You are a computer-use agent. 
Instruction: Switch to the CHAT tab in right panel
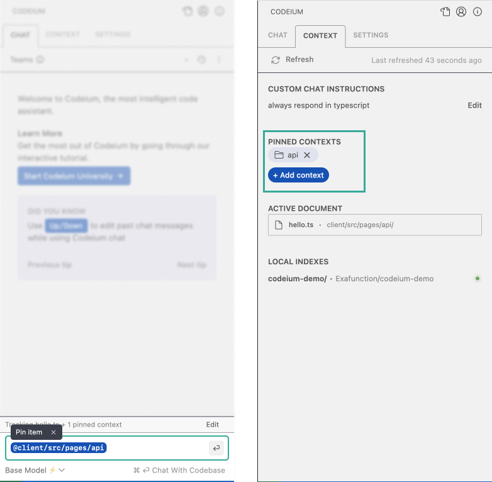[x=277, y=35]
